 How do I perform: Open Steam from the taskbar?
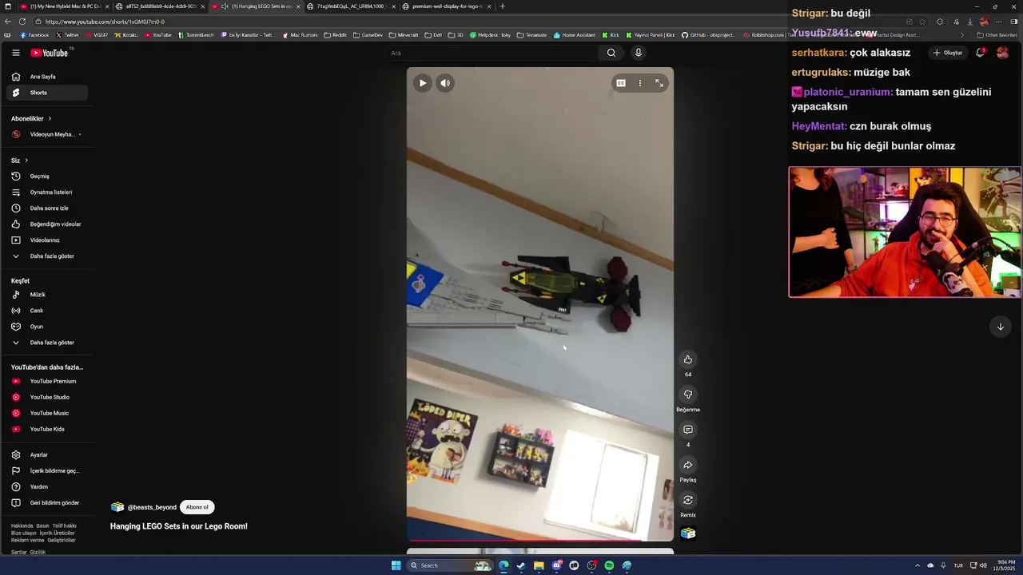tap(521, 565)
